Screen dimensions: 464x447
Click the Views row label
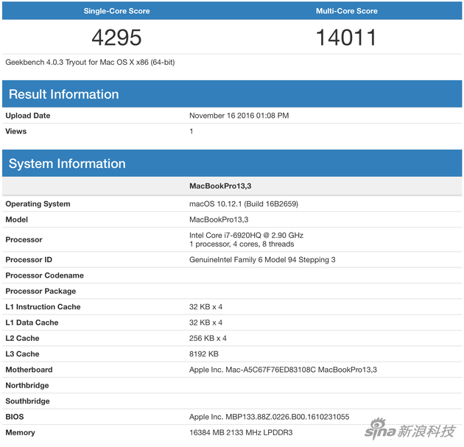(16, 131)
